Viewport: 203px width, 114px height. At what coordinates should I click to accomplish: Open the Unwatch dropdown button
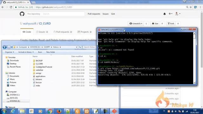136,23
